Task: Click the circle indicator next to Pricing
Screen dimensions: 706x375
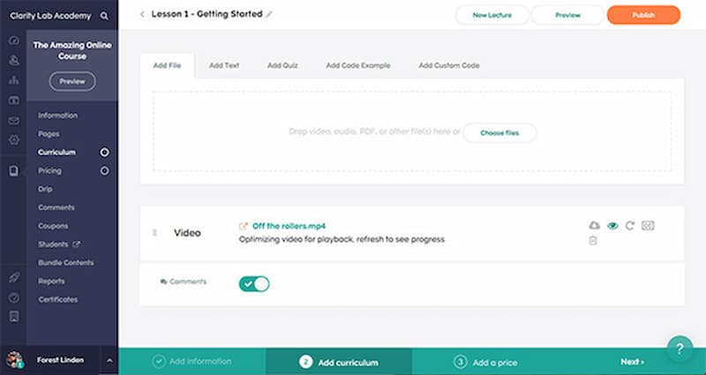Action: (104, 170)
